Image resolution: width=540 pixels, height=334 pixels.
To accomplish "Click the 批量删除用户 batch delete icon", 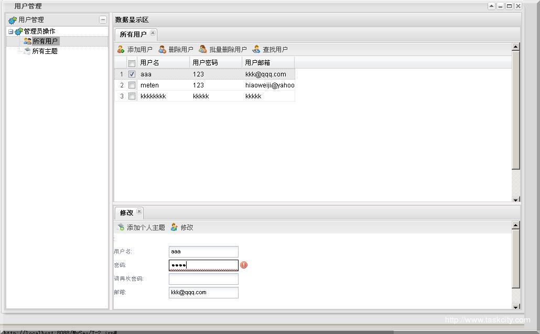I will click(203, 50).
